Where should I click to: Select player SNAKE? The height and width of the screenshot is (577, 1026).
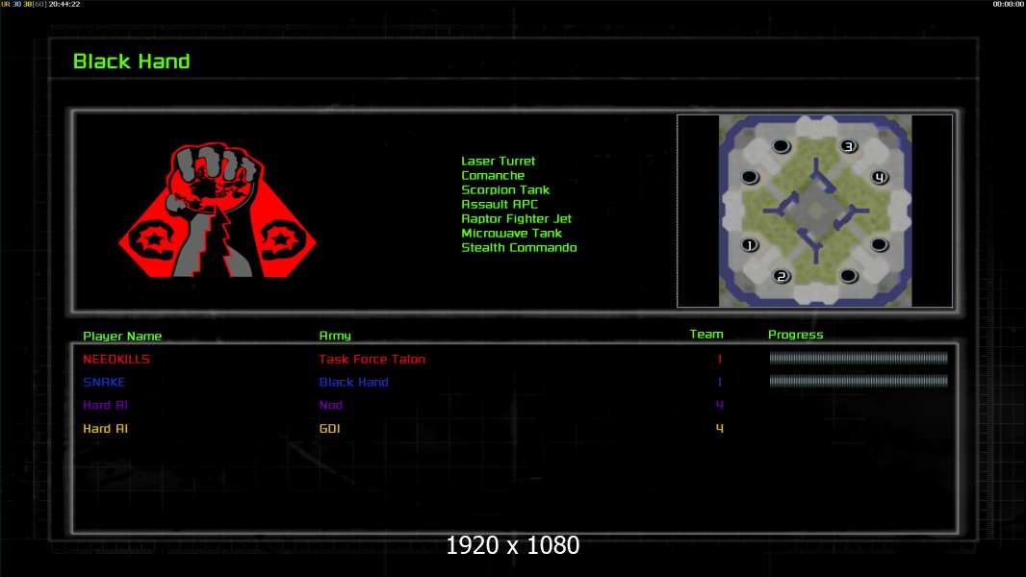[x=104, y=382]
